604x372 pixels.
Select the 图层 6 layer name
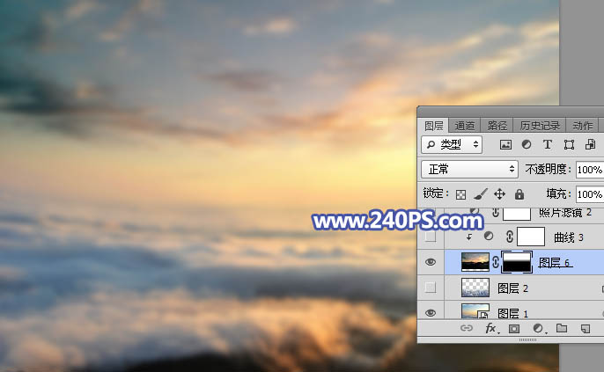(x=554, y=263)
